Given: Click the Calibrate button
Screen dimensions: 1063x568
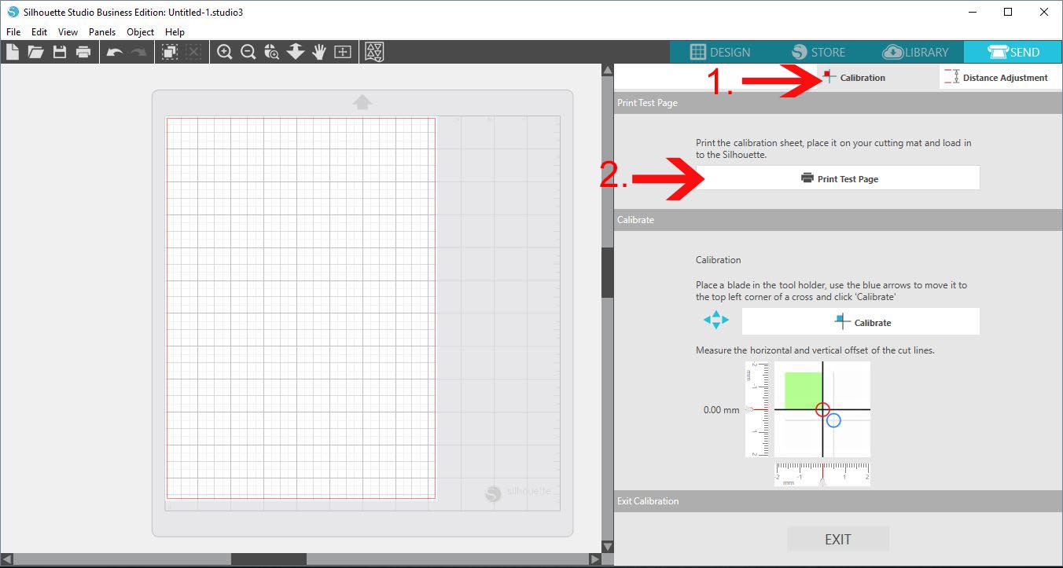Looking at the screenshot, I should point(861,321).
